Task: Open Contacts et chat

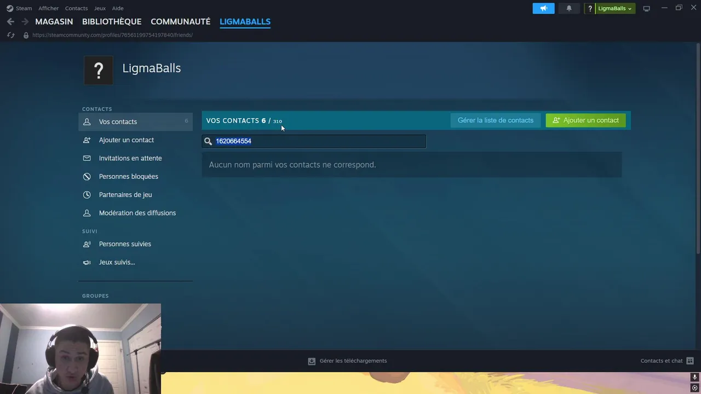Action: coord(662,361)
